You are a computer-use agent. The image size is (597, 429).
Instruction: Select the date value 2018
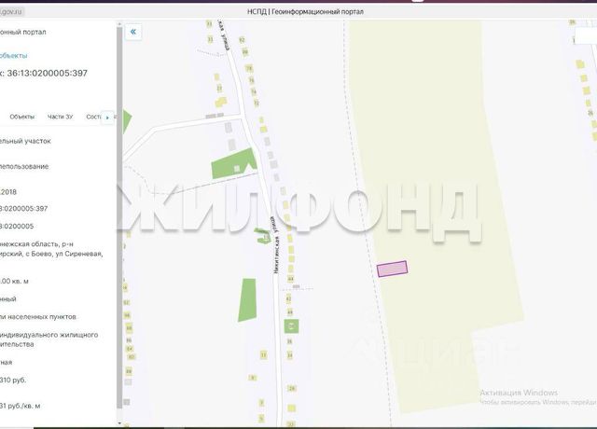pos(8,192)
